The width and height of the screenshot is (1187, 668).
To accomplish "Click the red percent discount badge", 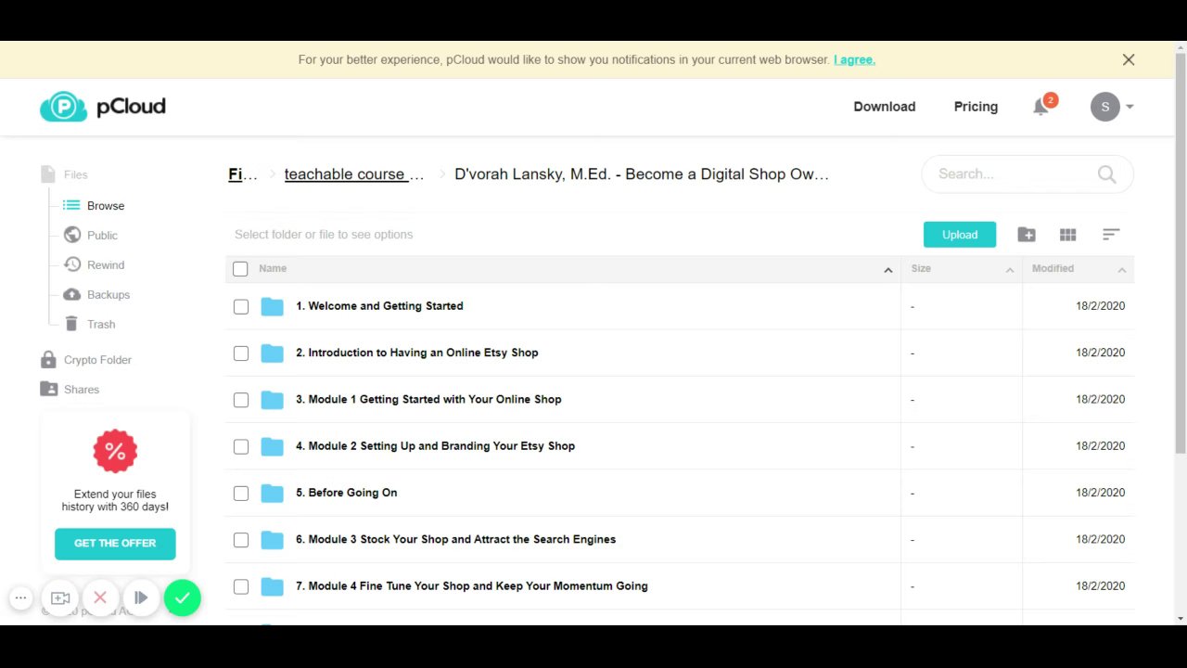I will (115, 452).
